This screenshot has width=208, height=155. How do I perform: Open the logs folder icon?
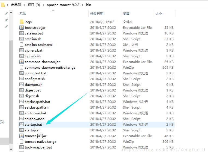pyautogui.click(x=22, y=22)
